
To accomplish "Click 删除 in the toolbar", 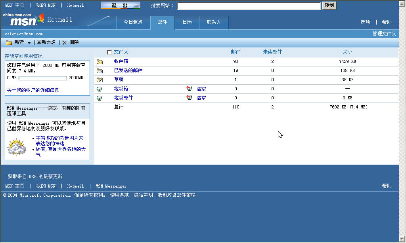I will (74, 42).
